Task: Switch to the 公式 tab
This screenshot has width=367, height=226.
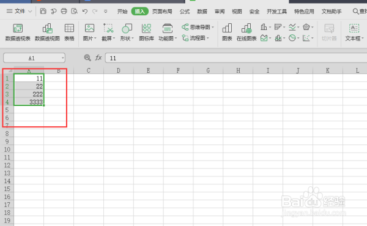Action: point(185,11)
